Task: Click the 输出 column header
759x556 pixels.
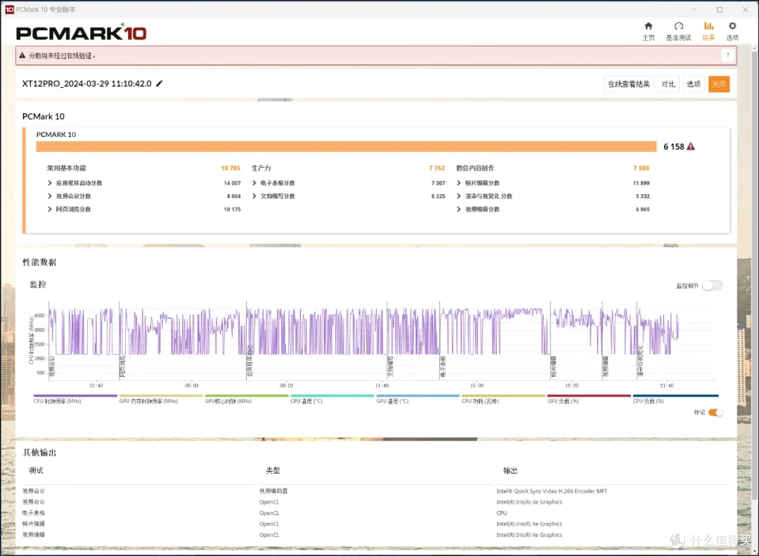Action: click(x=510, y=470)
